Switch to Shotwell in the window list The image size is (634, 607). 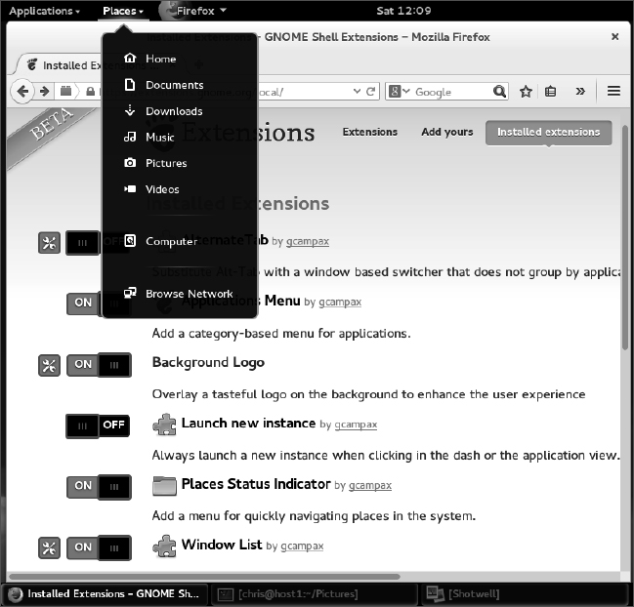pyautogui.click(x=524, y=594)
